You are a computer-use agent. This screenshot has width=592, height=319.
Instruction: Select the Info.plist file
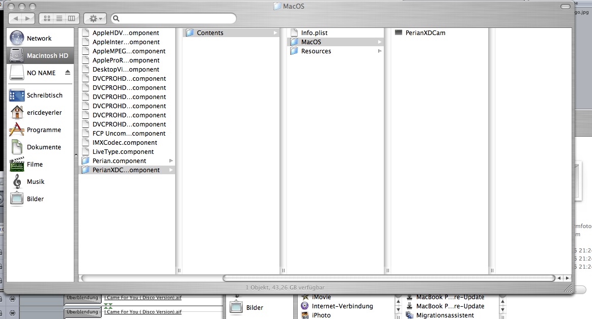coord(314,33)
